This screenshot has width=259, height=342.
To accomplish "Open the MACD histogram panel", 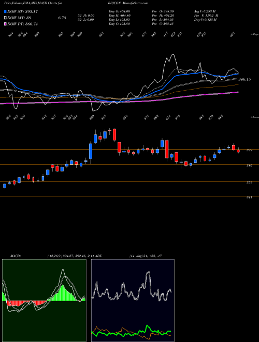I will 44,301.
